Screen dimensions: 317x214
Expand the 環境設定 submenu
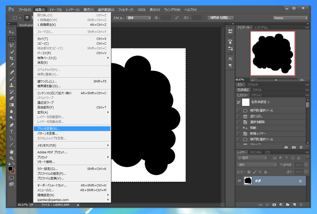click(x=72, y=195)
